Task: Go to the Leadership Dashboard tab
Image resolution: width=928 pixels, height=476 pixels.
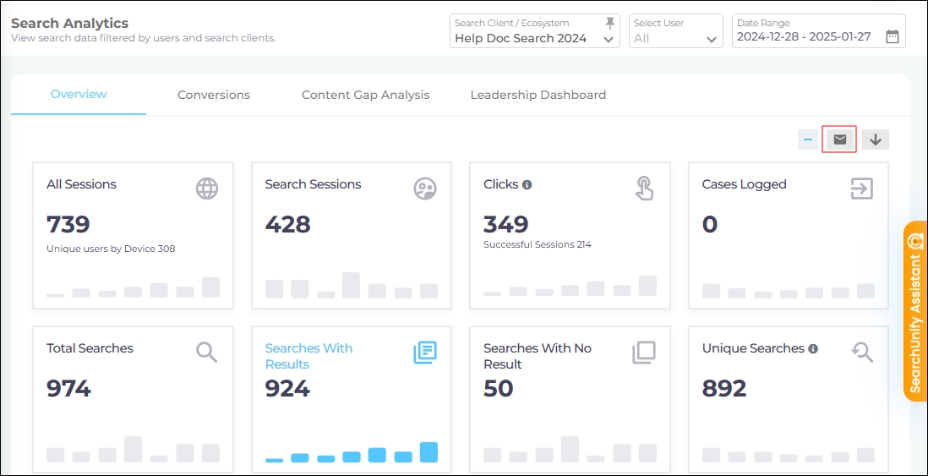Action: [x=538, y=95]
